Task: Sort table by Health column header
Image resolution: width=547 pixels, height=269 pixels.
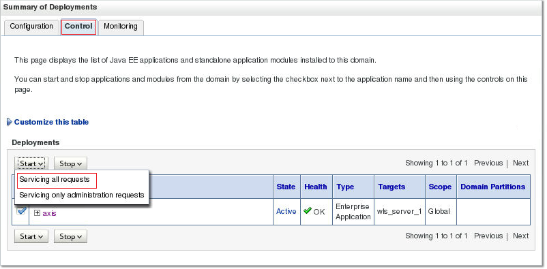Action: click(315, 187)
